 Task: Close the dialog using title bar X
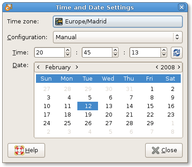[x=182, y=7]
